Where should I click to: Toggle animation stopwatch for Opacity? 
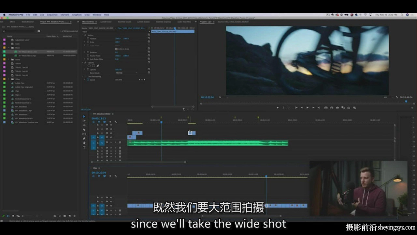pos(88,70)
